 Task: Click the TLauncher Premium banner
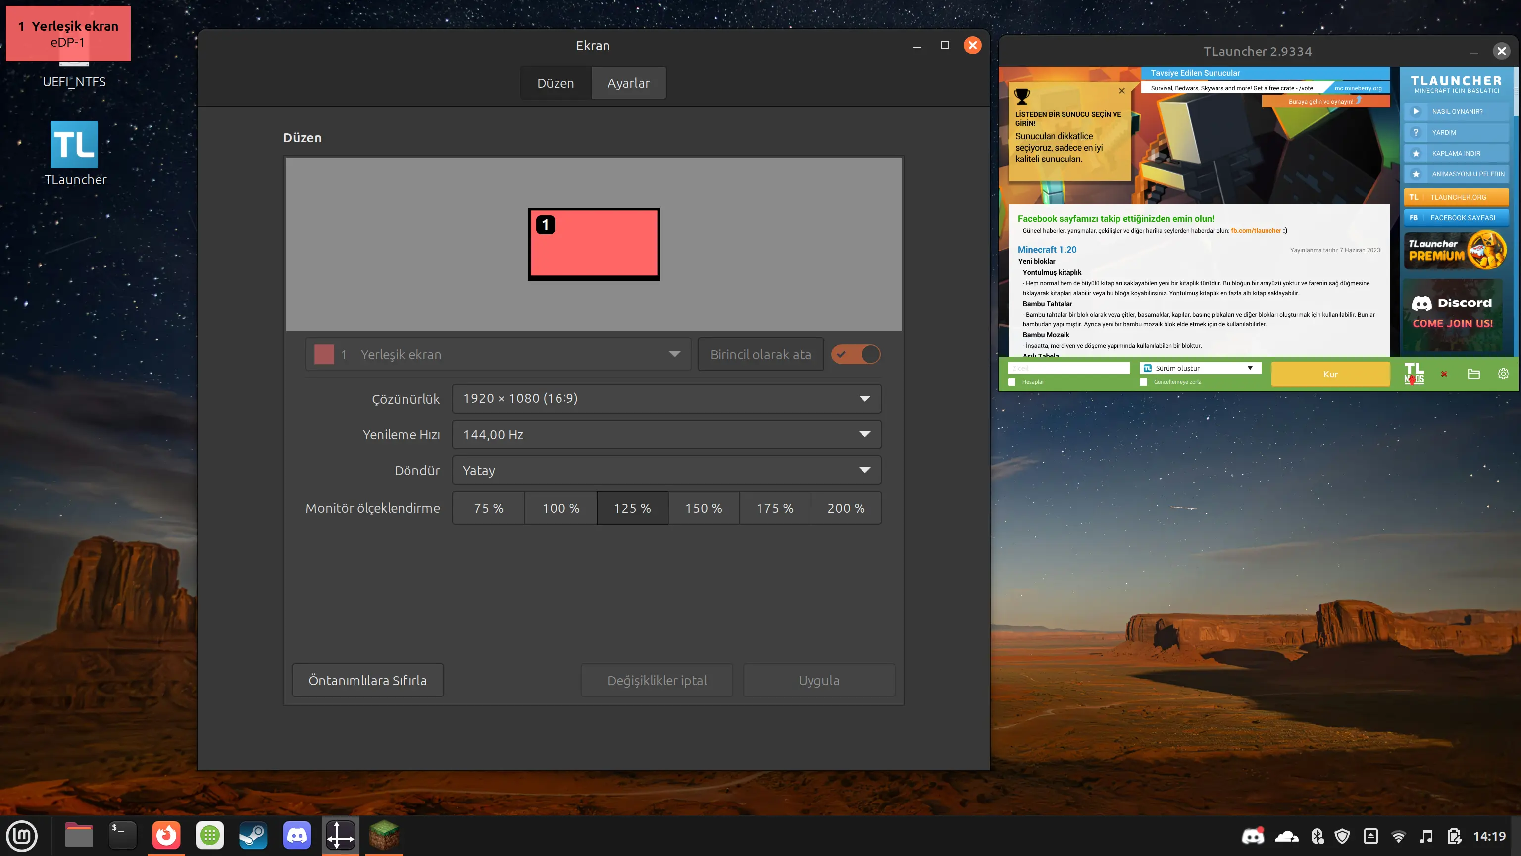coord(1456,251)
